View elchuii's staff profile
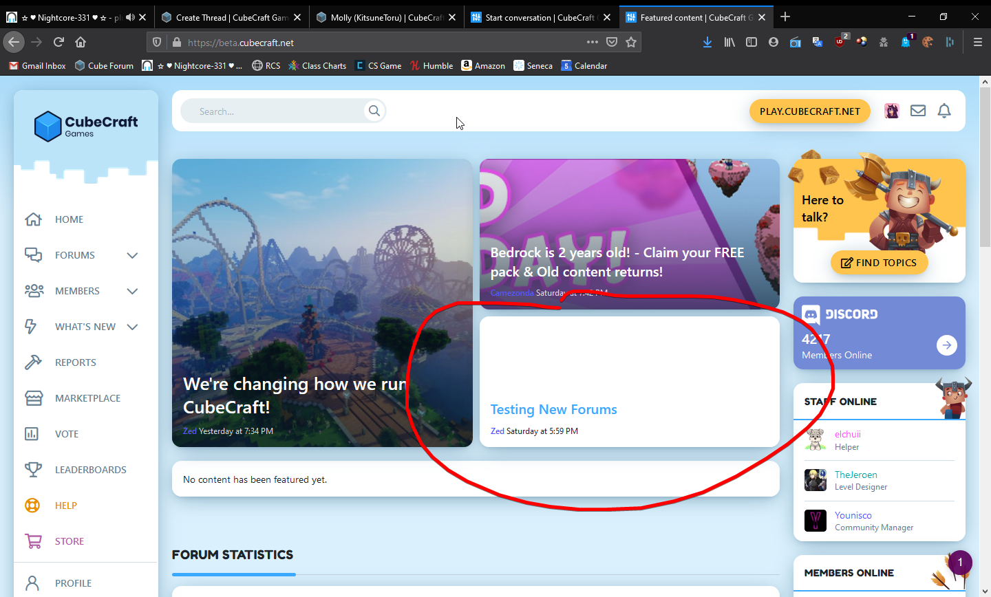 847,434
